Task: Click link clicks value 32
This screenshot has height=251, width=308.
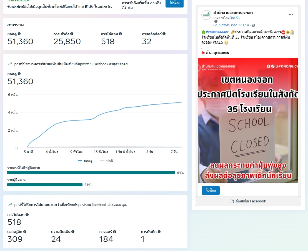Action: click(147, 42)
